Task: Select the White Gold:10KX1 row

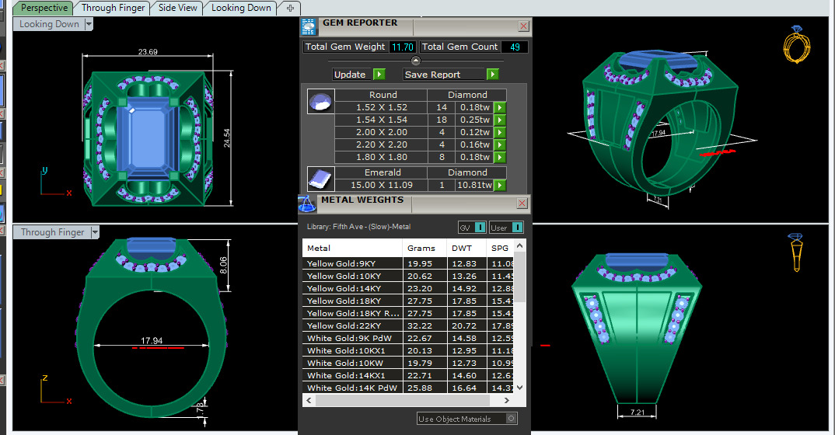Action: (x=408, y=350)
